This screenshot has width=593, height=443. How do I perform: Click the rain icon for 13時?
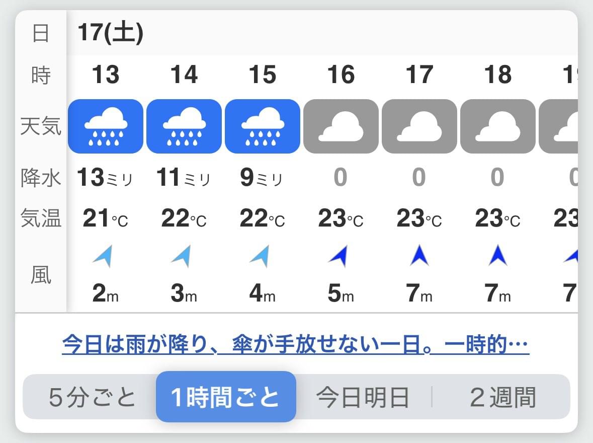click(x=106, y=126)
